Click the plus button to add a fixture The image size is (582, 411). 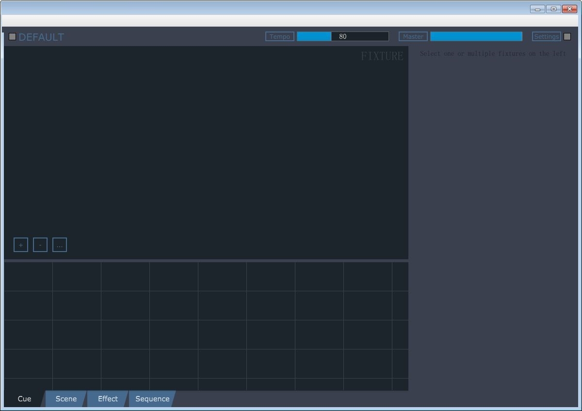[21, 245]
